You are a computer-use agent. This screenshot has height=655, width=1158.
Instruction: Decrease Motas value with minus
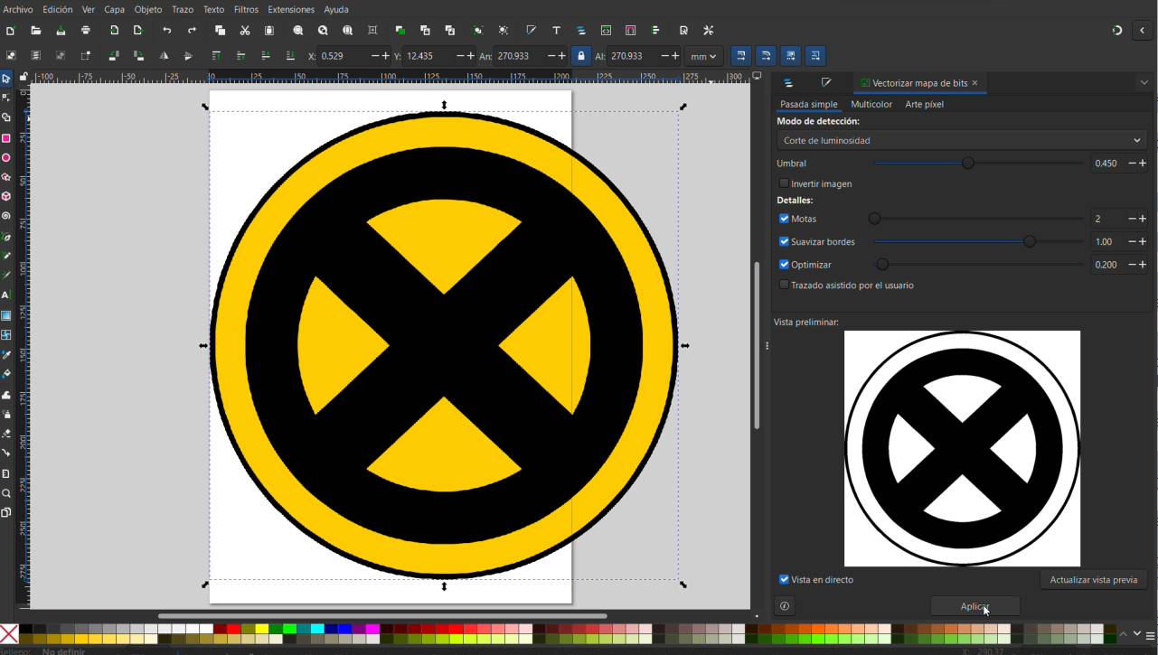(x=1132, y=219)
